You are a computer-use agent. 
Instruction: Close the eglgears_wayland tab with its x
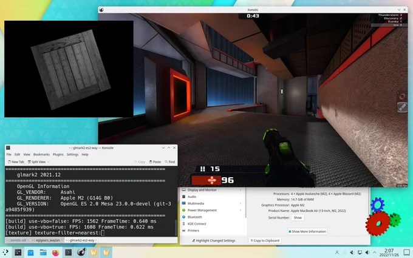(61, 240)
